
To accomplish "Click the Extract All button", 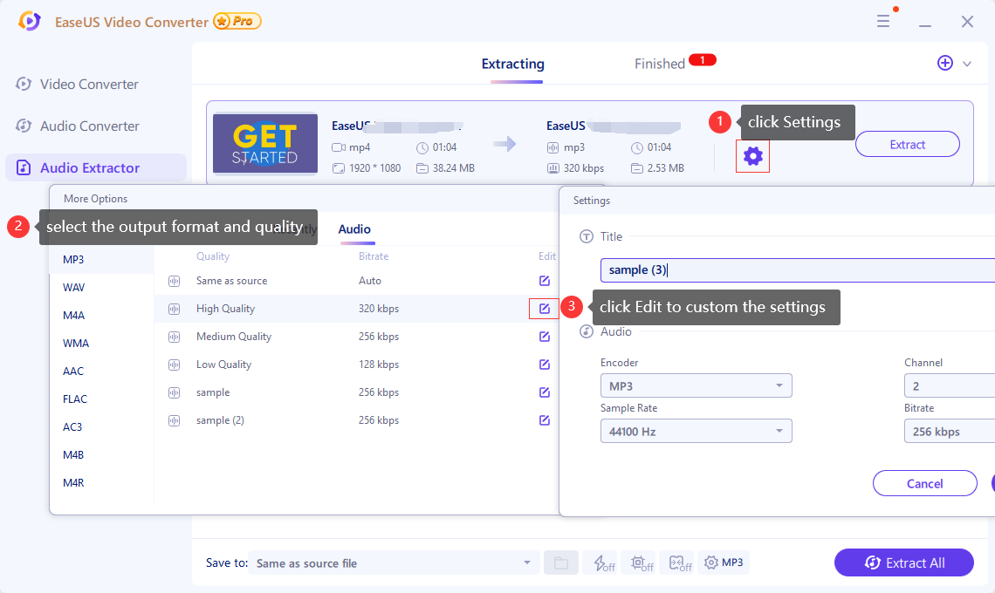I will pos(903,562).
